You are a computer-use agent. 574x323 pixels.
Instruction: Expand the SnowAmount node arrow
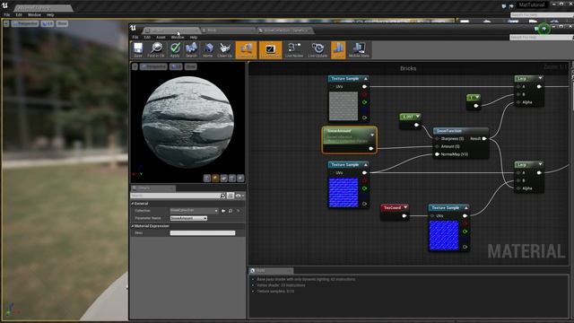point(372,135)
